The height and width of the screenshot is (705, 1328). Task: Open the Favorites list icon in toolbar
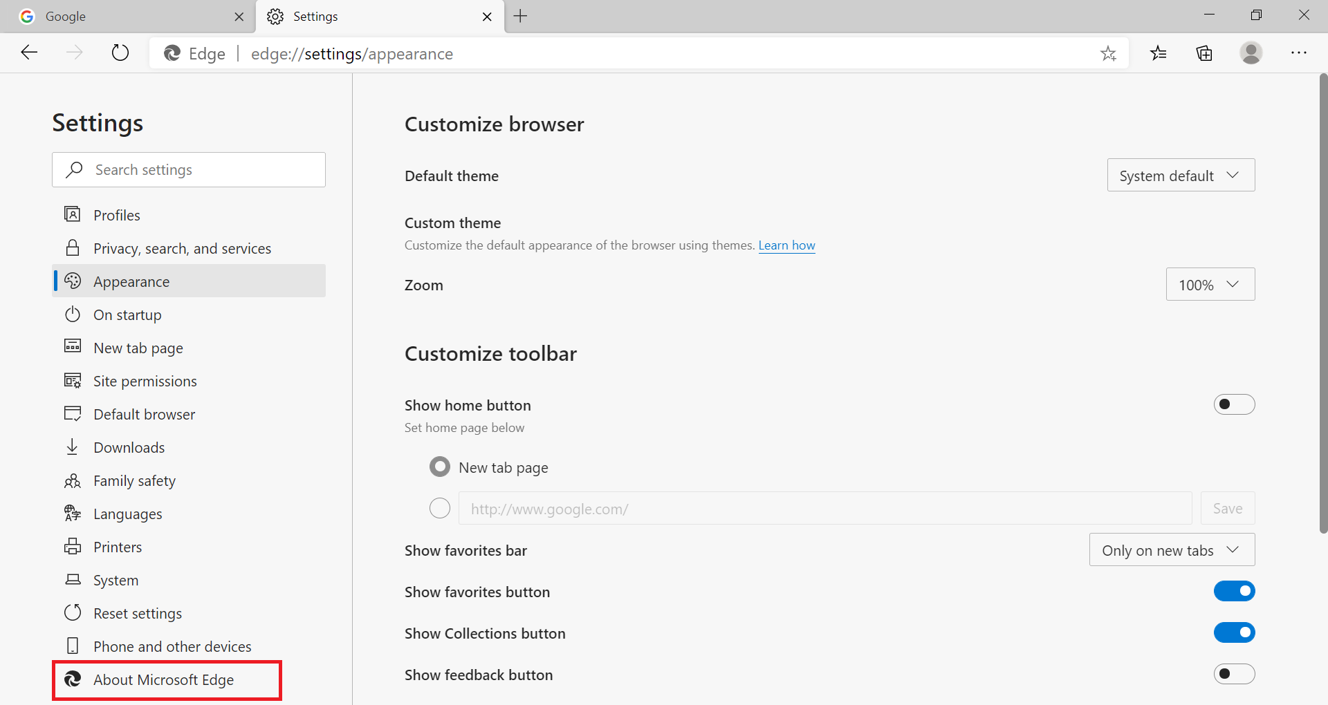[x=1159, y=53]
